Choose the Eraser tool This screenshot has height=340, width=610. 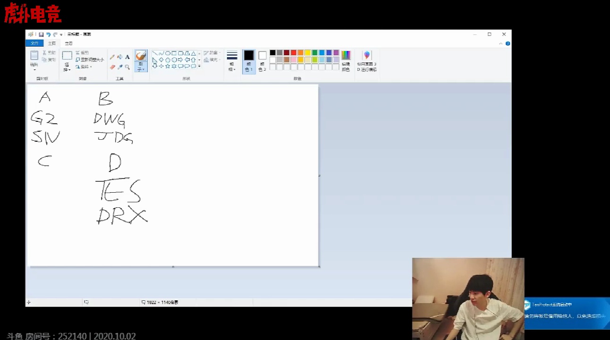(112, 67)
